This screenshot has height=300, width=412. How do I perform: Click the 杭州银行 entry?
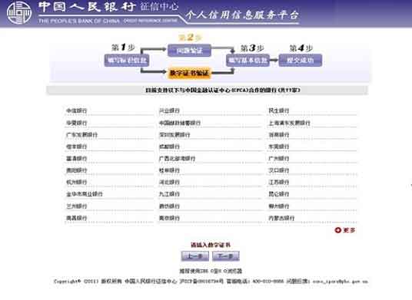pos(76,182)
